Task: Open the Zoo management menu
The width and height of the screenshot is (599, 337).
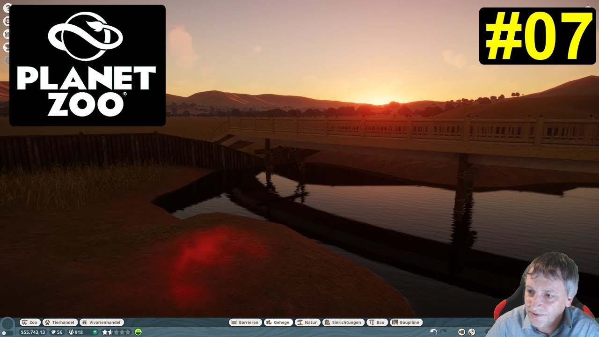Action: pos(30,322)
